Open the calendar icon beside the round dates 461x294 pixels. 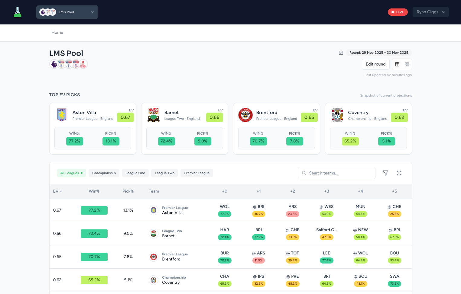point(341,52)
